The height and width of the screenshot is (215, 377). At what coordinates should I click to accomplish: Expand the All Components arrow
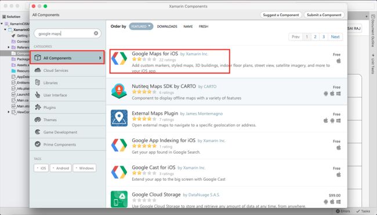100,58
